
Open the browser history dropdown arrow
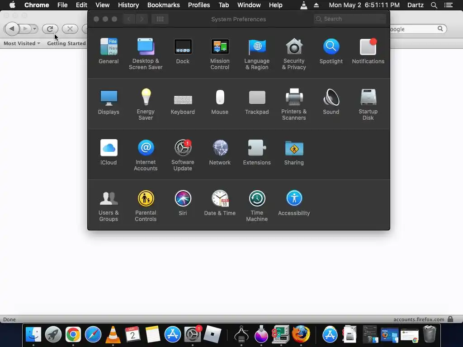(x=34, y=28)
